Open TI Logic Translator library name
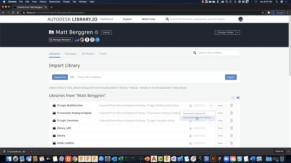The height and width of the screenshot is (163, 291). 68,120
